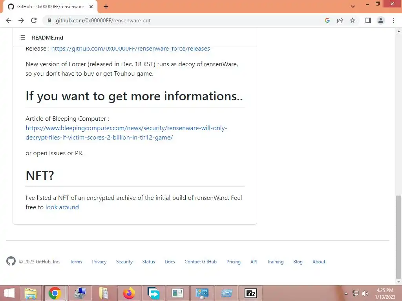402x301 pixels.
Task: Open the Google icon in the address bar
Action: point(327,20)
